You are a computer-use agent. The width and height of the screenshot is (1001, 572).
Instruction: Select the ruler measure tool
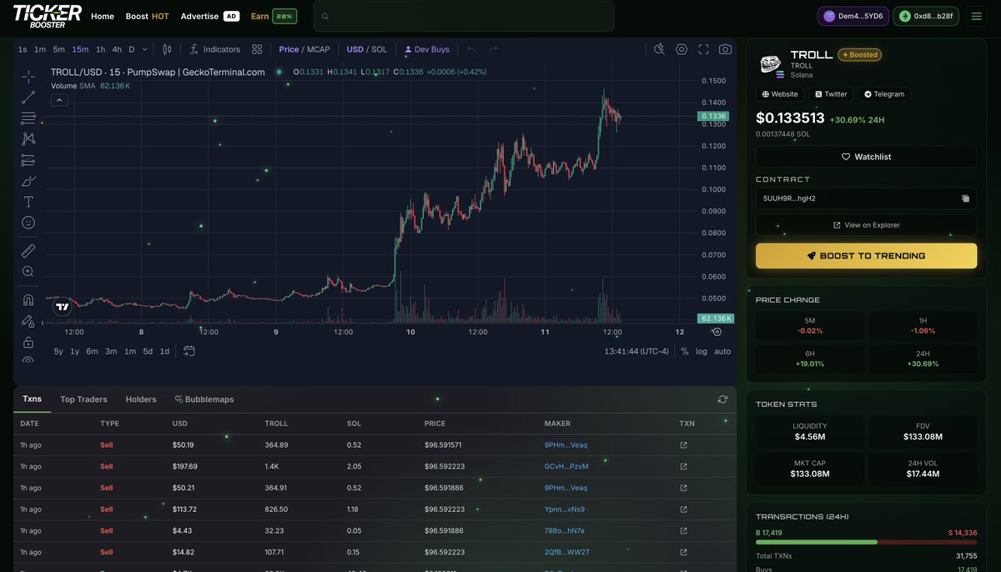(x=28, y=250)
